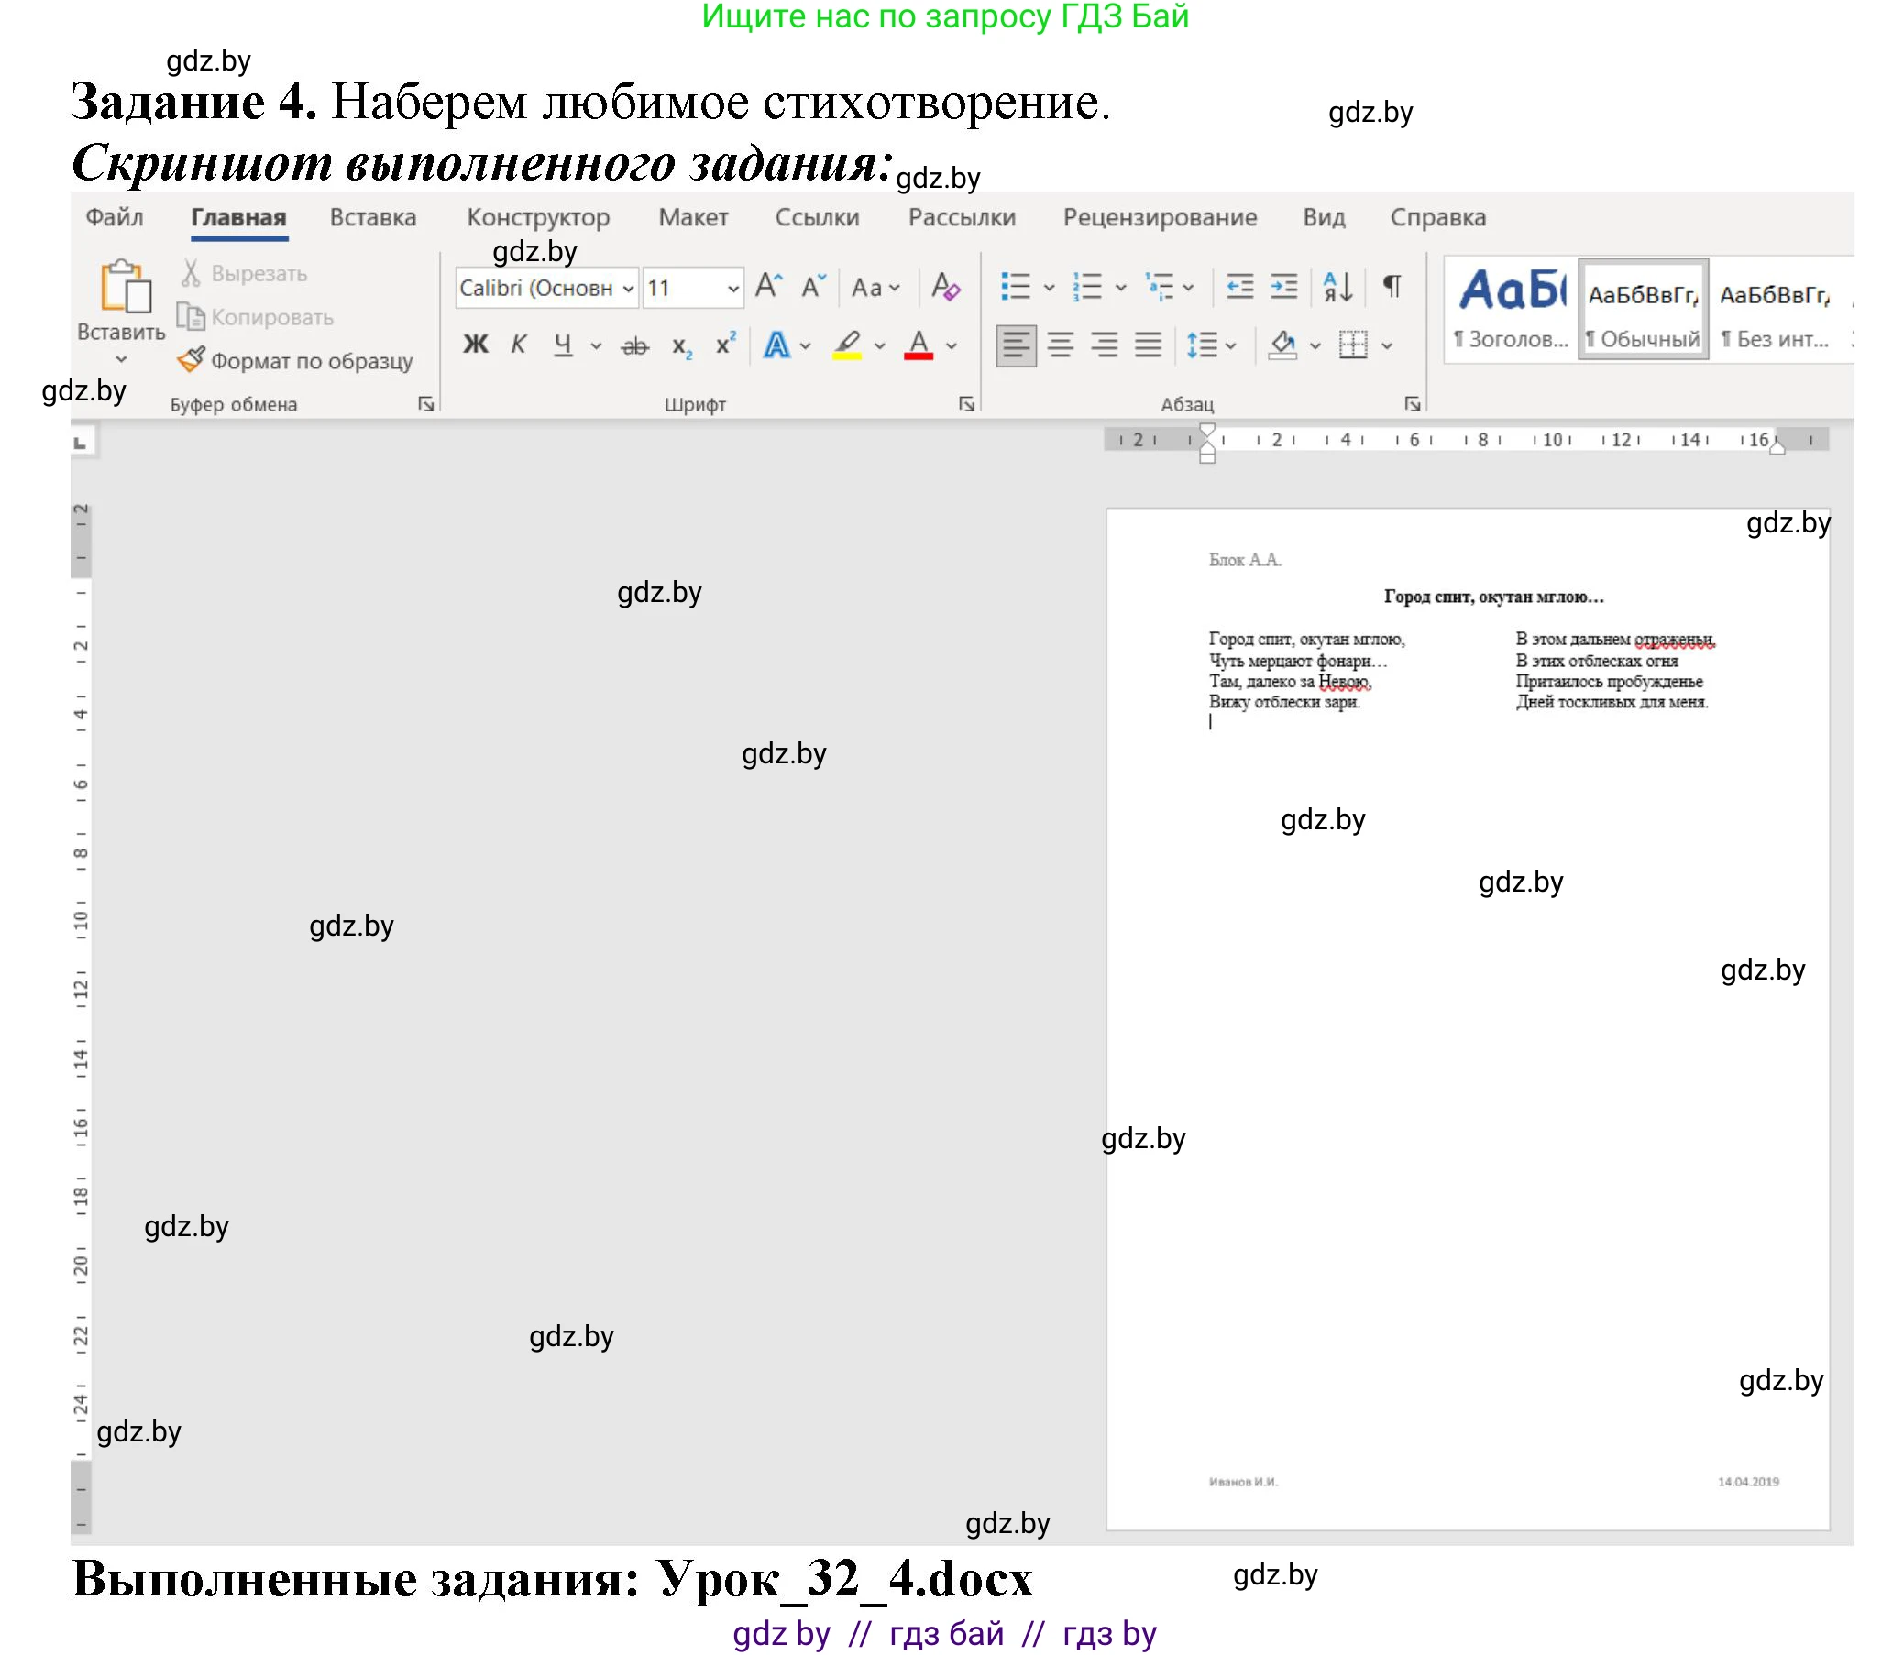The image size is (1893, 1655).
Task: Apply the Заголовок heading style
Action: coord(1511,311)
